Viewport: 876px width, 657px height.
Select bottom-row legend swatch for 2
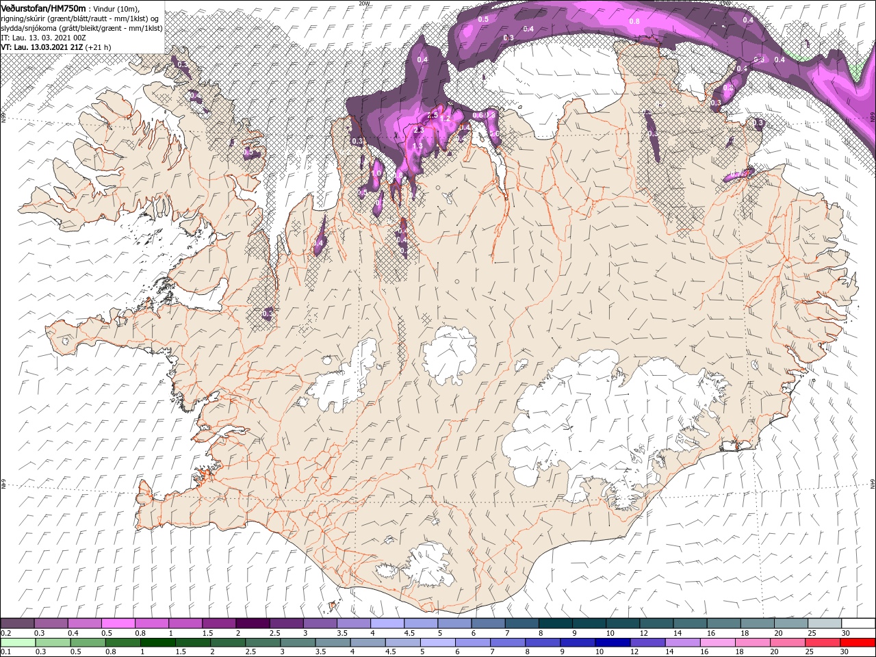point(228,643)
